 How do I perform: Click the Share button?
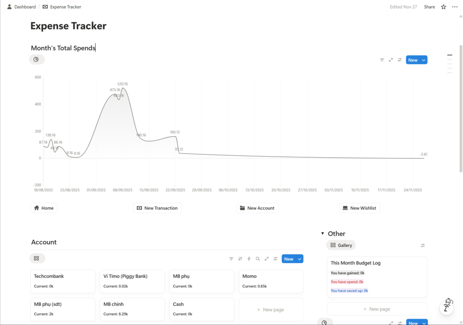(429, 7)
